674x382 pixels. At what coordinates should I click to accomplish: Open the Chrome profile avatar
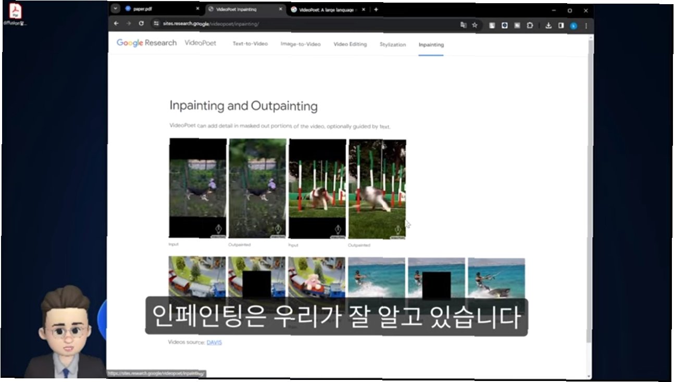pos(573,26)
